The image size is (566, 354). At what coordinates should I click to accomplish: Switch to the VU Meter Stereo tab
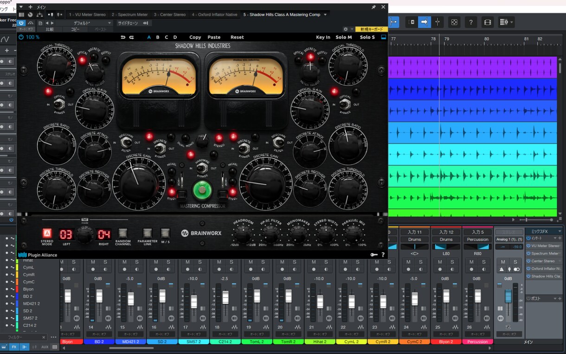87,14
